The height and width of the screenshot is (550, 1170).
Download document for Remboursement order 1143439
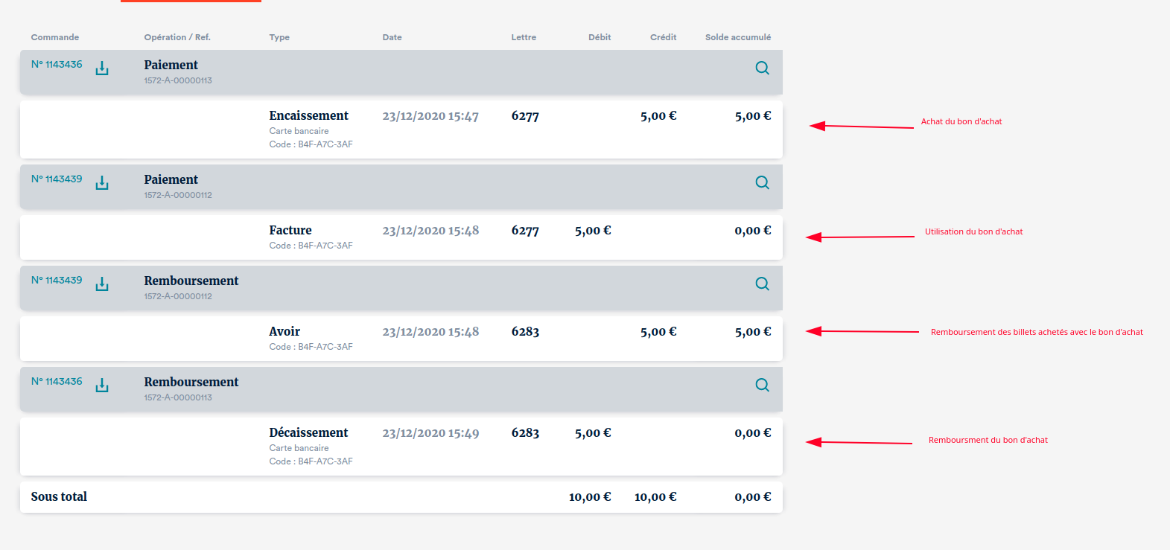tap(102, 284)
